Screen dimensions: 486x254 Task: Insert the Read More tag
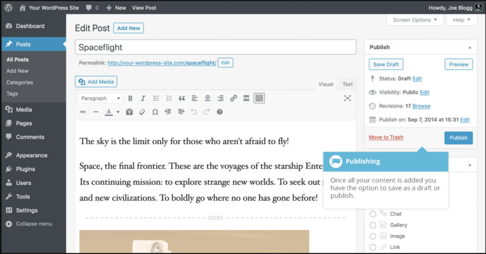tap(246, 98)
